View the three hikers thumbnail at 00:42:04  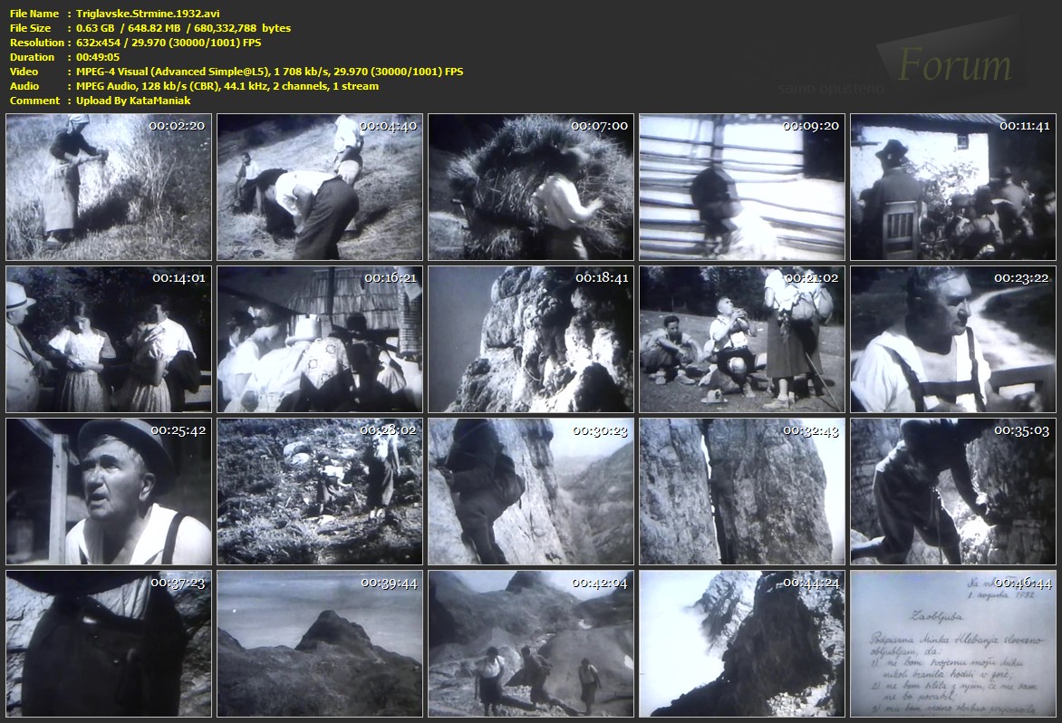(x=531, y=644)
